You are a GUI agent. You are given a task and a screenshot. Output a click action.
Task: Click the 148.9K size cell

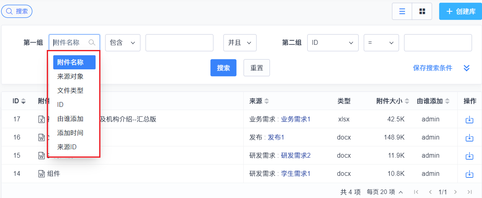click(x=394, y=138)
